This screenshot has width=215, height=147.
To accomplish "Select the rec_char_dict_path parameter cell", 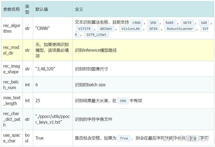I will [12, 119].
